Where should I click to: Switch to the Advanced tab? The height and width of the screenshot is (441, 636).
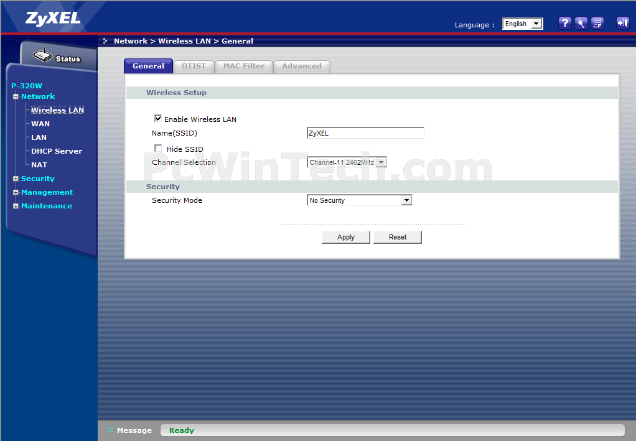[x=302, y=67]
